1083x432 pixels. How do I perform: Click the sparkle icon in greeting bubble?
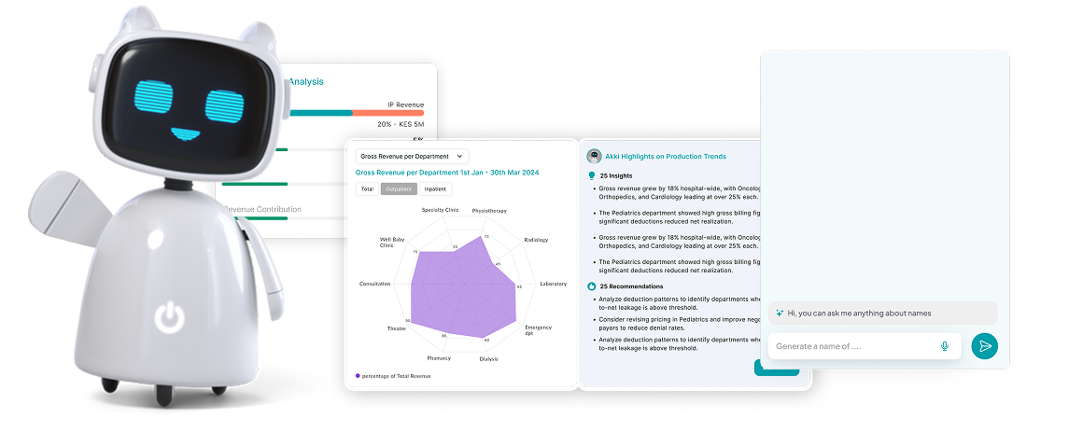click(x=780, y=314)
